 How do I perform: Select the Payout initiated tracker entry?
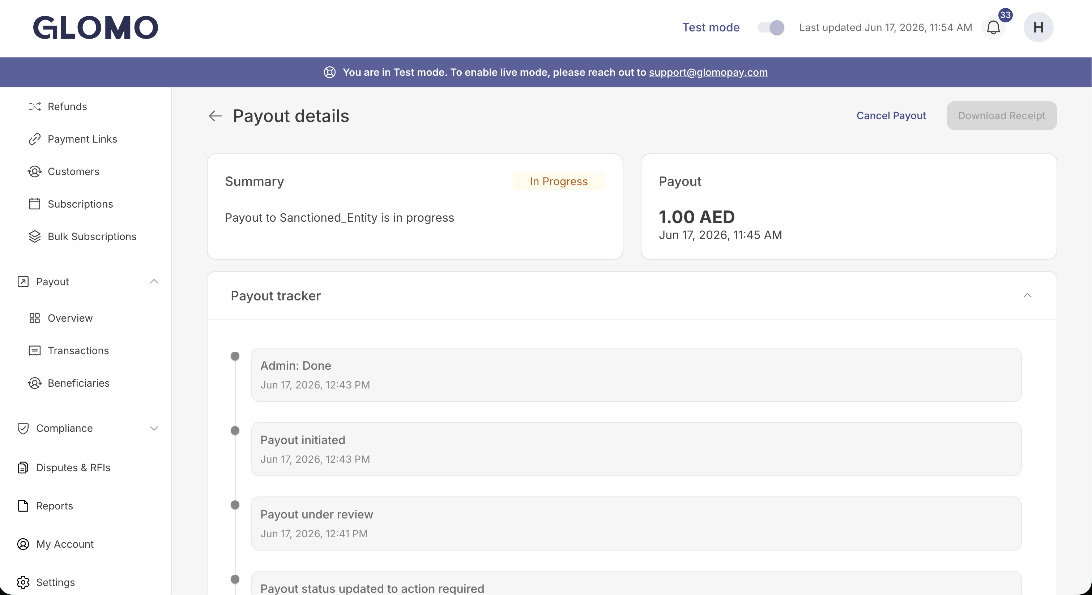click(636, 449)
